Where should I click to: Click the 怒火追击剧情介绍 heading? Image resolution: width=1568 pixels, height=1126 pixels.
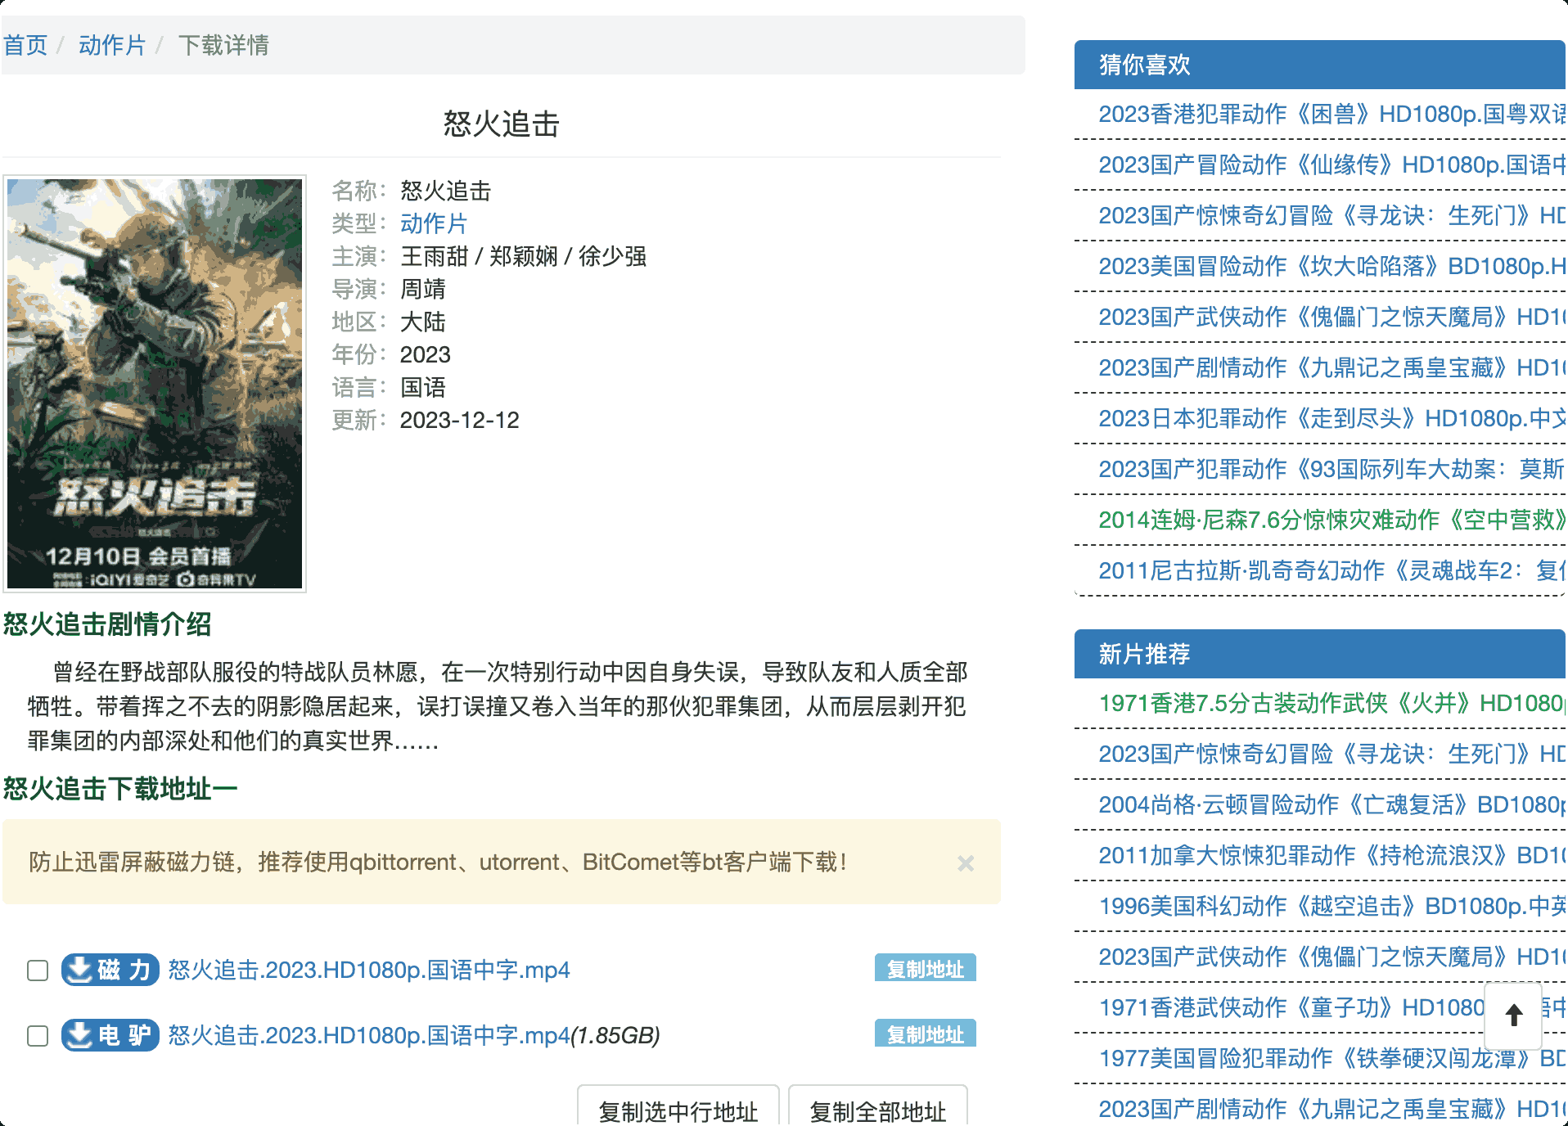107,624
